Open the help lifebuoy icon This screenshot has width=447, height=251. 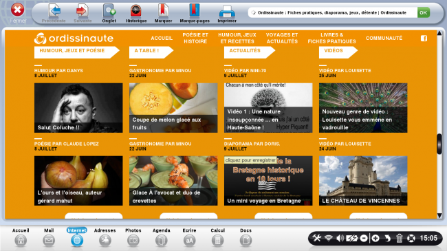411,238
